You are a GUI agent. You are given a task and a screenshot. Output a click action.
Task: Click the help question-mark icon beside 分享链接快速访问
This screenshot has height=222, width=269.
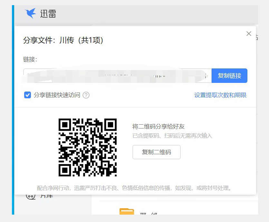(86, 95)
